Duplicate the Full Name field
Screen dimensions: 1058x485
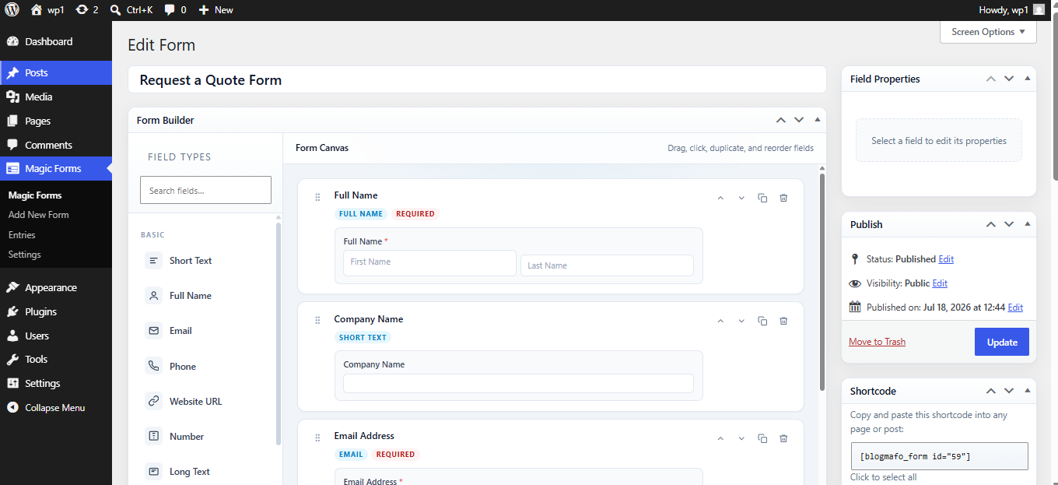click(x=762, y=198)
